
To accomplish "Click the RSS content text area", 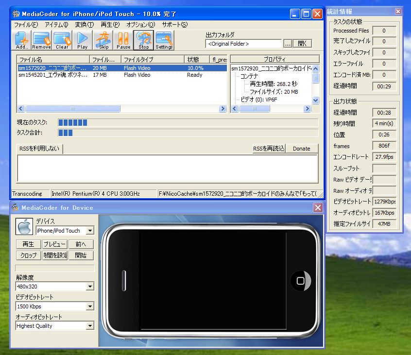I will pos(168,169).
